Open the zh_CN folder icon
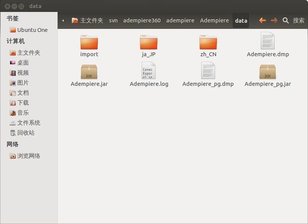The width and height of the screenshot is (308, 224). point(208,42)
